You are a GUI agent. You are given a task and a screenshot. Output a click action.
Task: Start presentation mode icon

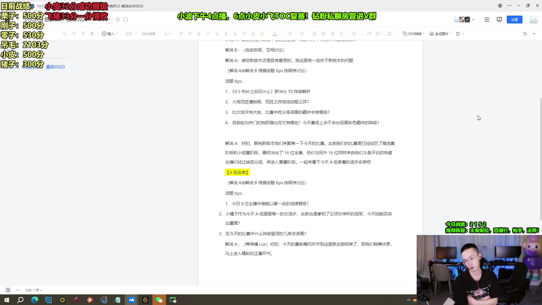click(x=499, y=19)
